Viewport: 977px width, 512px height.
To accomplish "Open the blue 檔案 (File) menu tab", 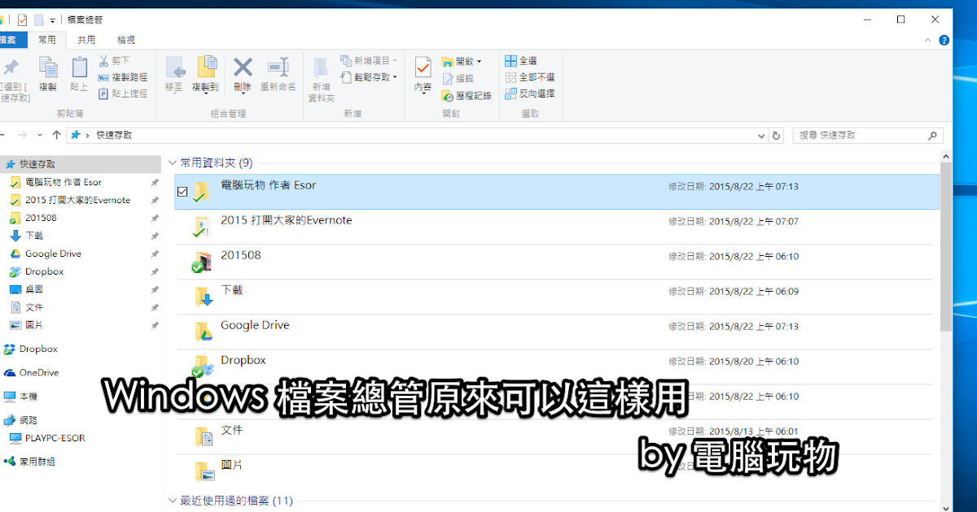I will tap(13, 40).
